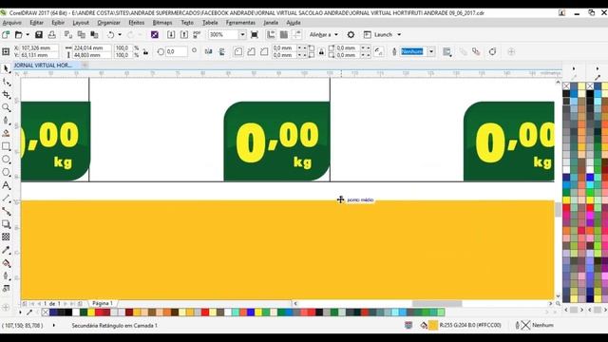Image resolution: width=608 pixels, height=342 pixels.
Task: Click the Import icon
Action: click(x=171, y=35)
